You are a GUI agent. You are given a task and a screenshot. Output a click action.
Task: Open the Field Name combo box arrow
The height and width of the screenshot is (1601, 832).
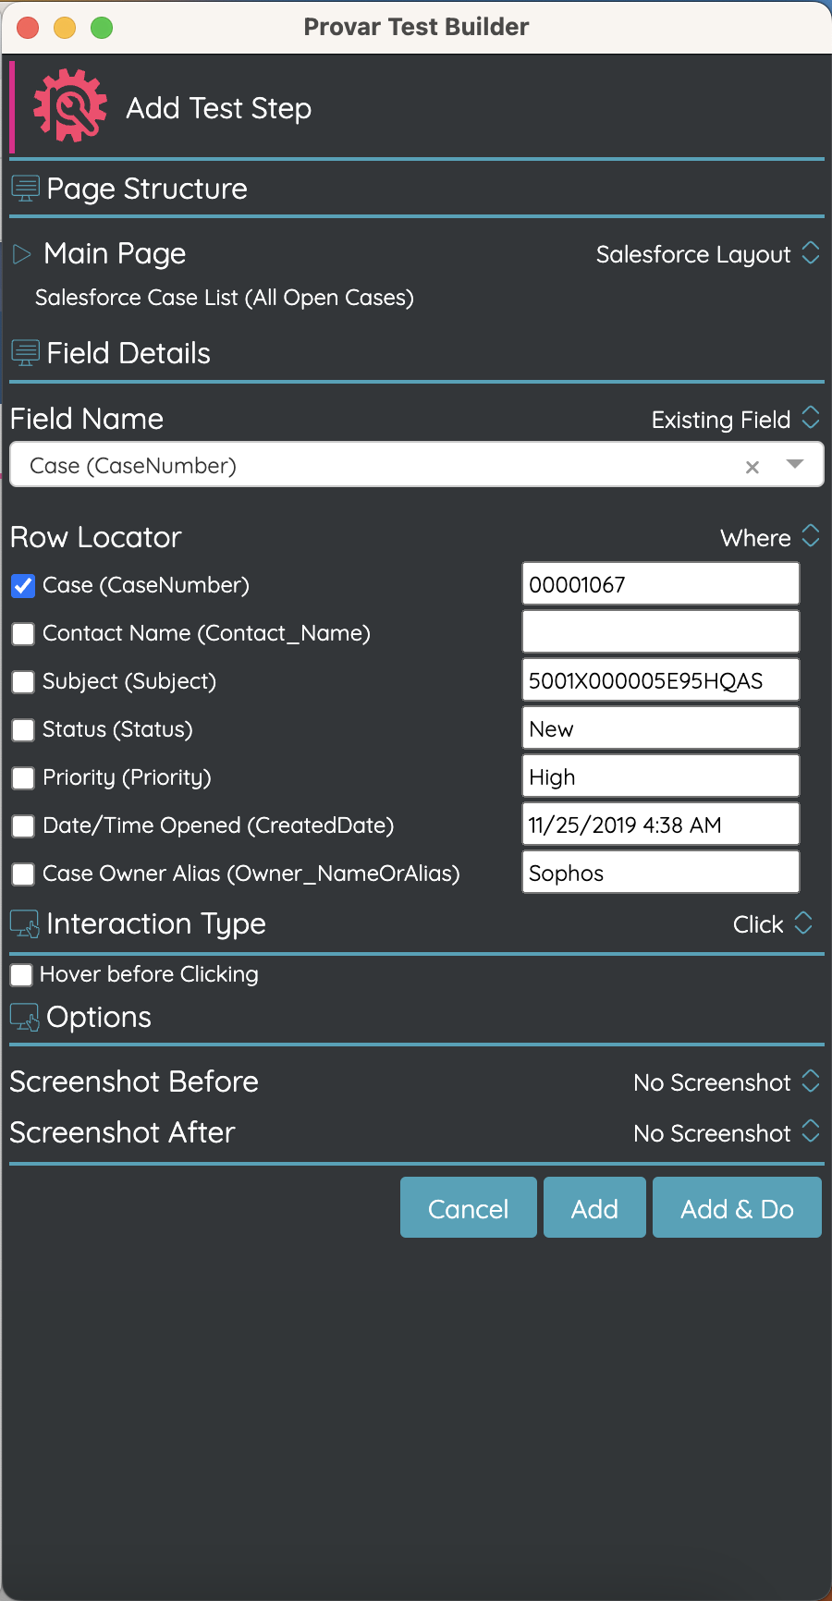click(x=795, y=464)
